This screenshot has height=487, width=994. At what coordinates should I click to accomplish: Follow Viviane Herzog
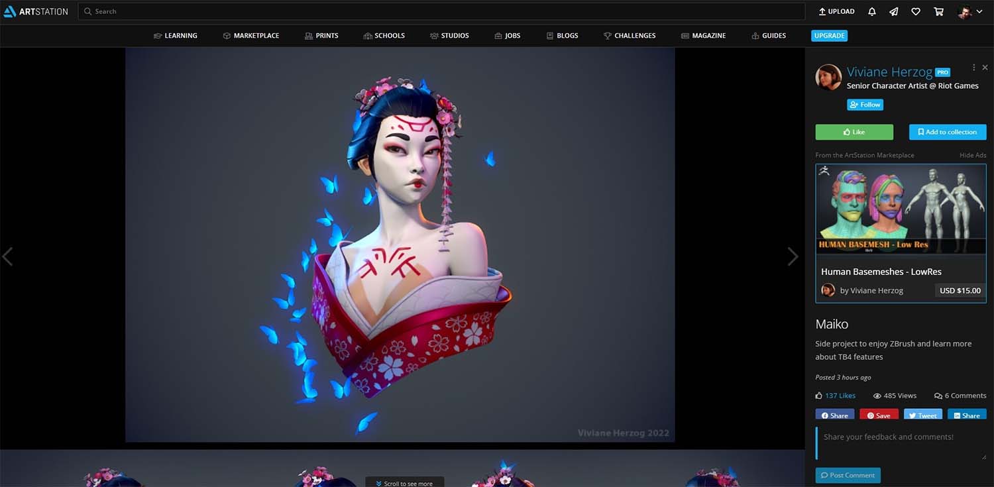[865, 104]
